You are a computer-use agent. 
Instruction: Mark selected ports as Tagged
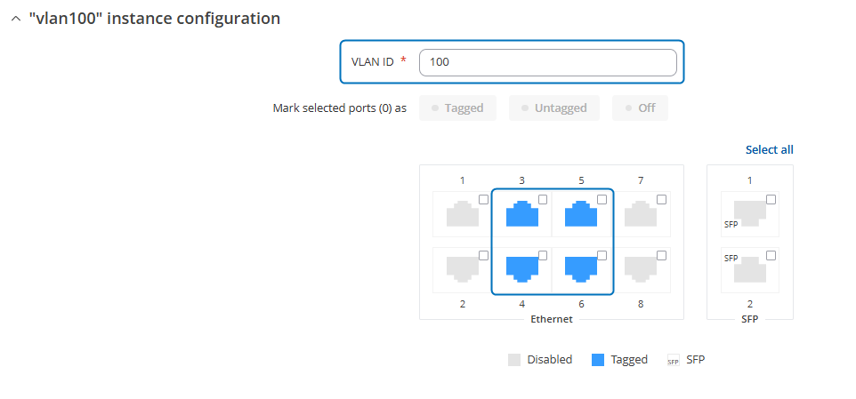[457, 108]
